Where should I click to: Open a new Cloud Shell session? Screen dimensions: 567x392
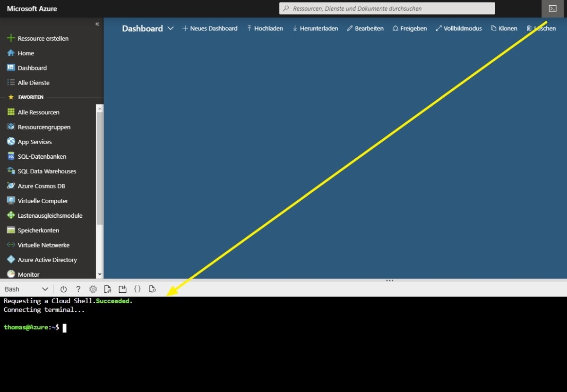(122, 289)
